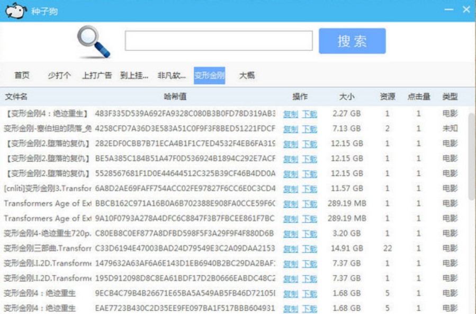Click 复制 for hash starting 9A10F079
Image resolution: width=476 pixels, height=314 pixels.
pos(291,219)
